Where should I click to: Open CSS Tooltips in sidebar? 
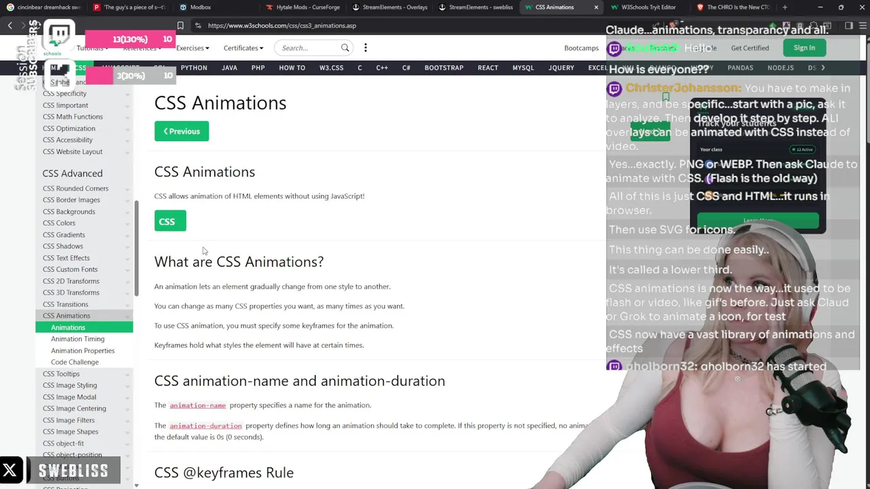[61, 374]
